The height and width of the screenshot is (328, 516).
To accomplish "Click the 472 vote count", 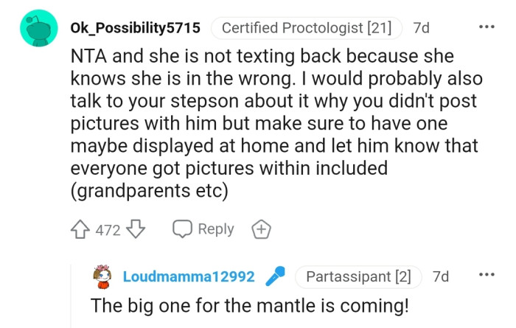I will coord(108,230).
